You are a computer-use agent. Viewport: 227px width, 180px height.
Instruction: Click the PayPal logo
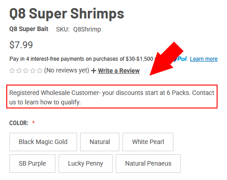180,59
